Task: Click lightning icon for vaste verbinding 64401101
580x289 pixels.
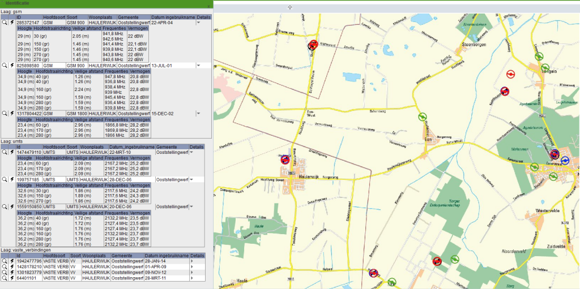Action: [x=12, y=279]
